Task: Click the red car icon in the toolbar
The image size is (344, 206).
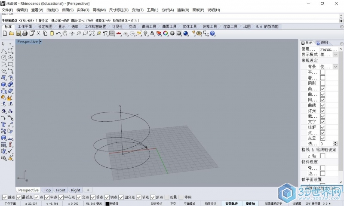Action: pos(119,34)
